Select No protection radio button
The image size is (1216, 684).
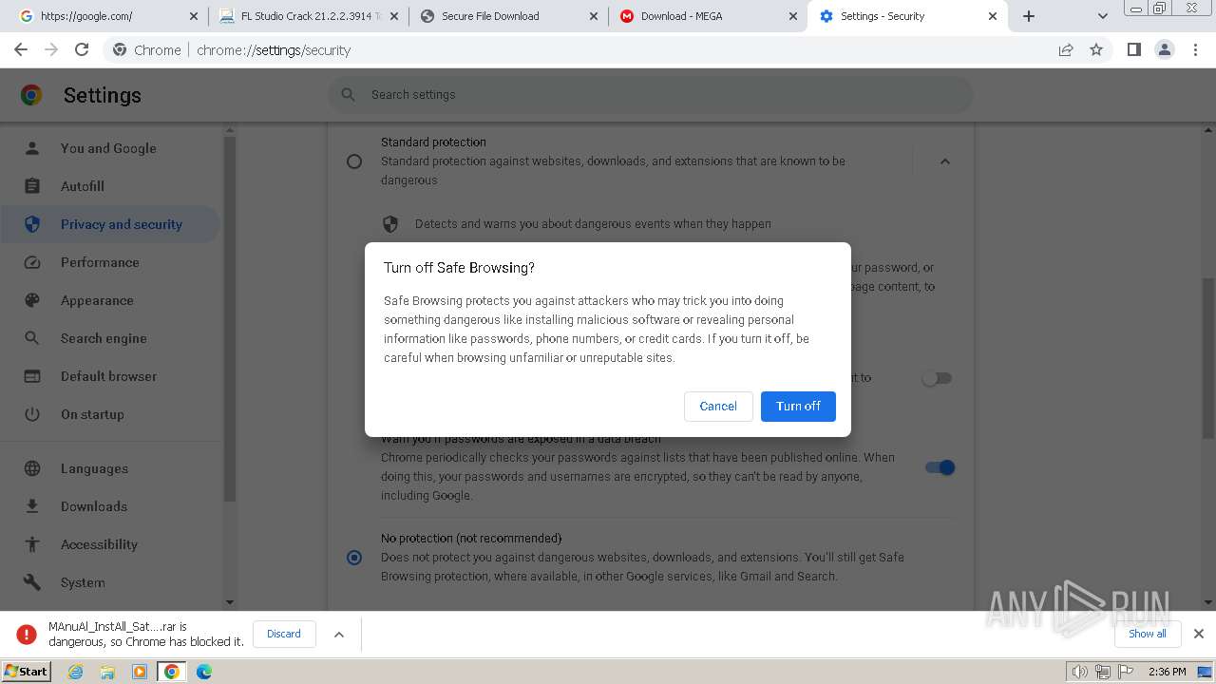(354, 558)
